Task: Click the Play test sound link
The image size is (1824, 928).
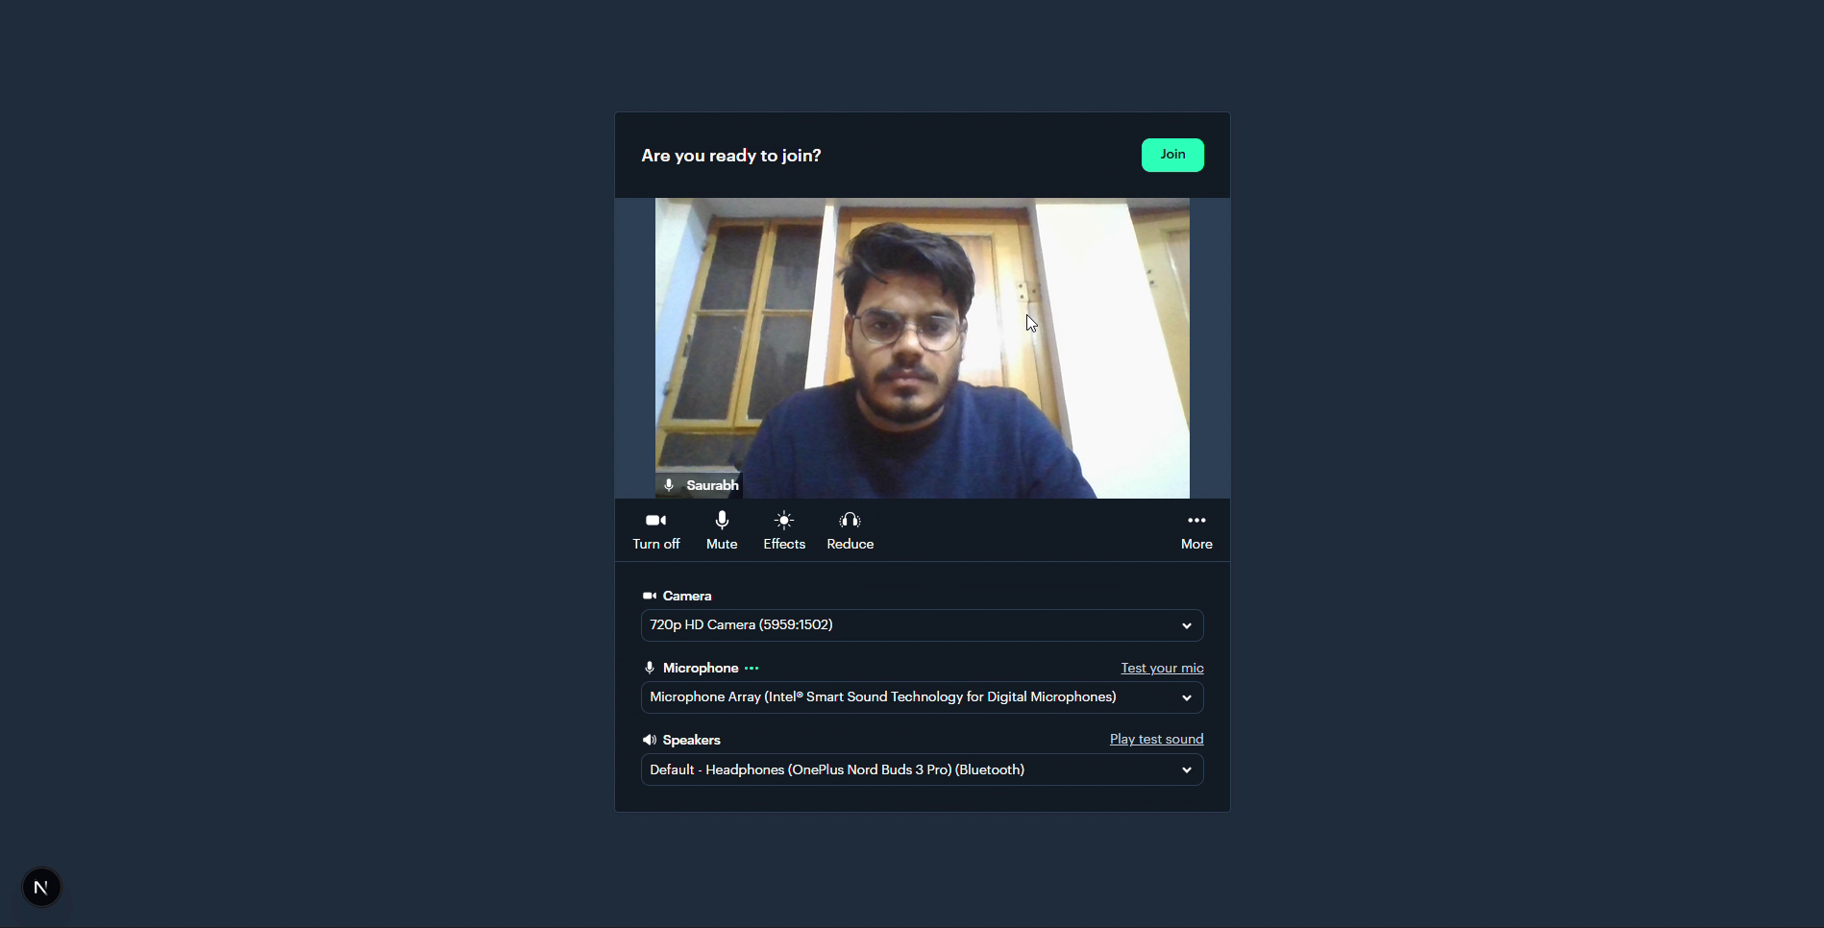Action: [1156, 739]
